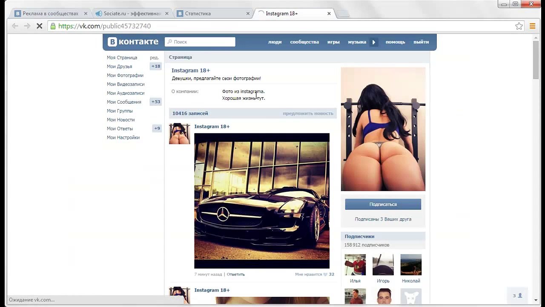Click the browser forward arrow
This screenshot has height=307, width=545.
click(x=27, y=26)
